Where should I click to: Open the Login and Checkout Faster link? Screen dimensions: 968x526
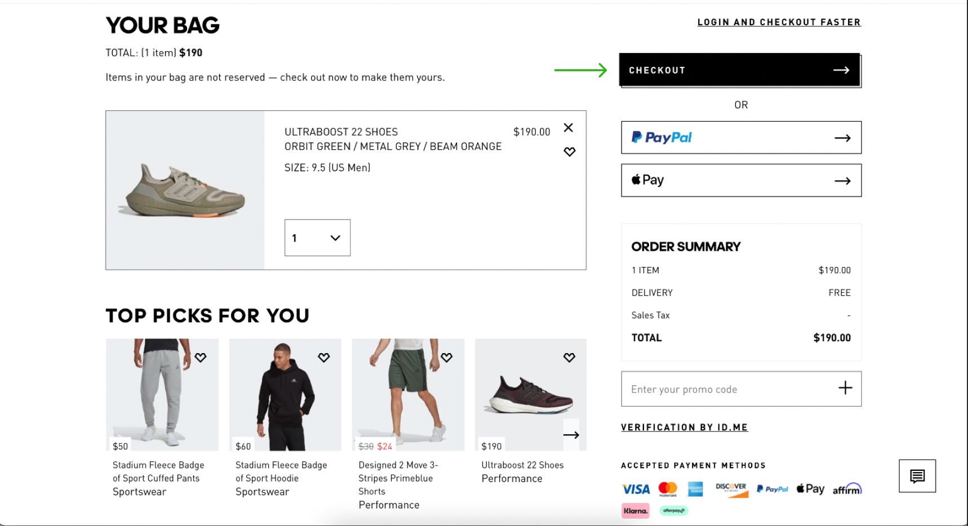click(779, 23)
